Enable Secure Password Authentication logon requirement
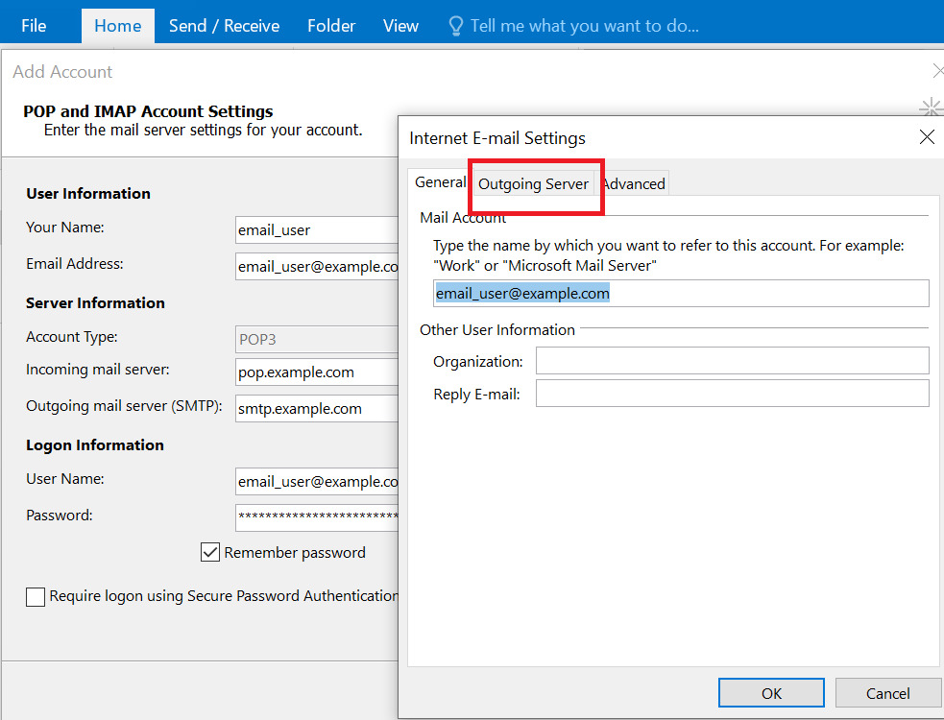The image size is (944, 720). pos(35,597)
